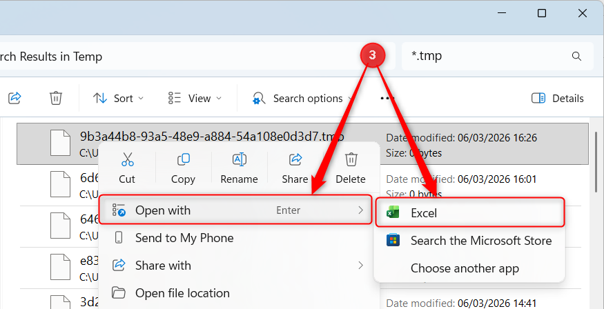Click the Excel app icon

(x=393, y=212)
